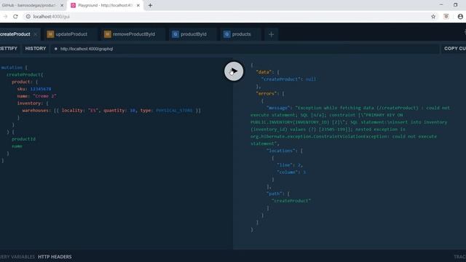466x262 pixels.
Task: Open a new browser tab
Action: (150, 5)
